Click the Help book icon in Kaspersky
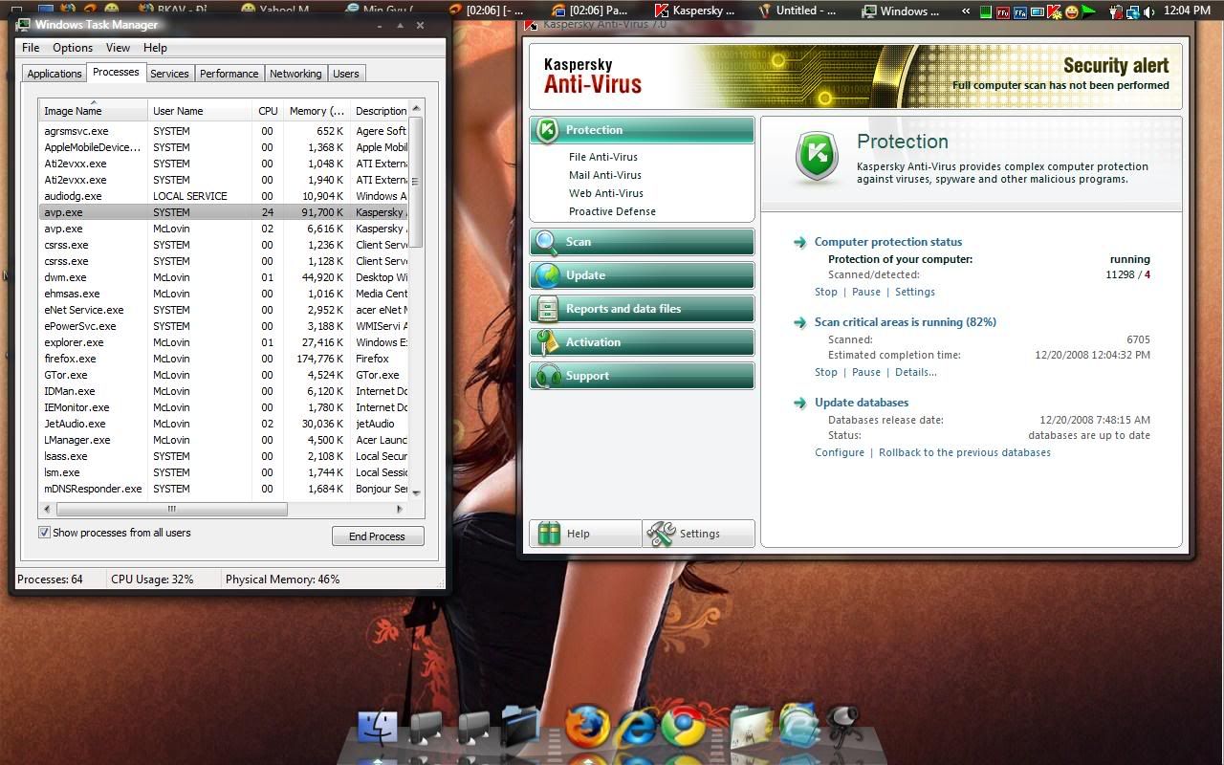The image size is (1224, 765). coord(549,534)
